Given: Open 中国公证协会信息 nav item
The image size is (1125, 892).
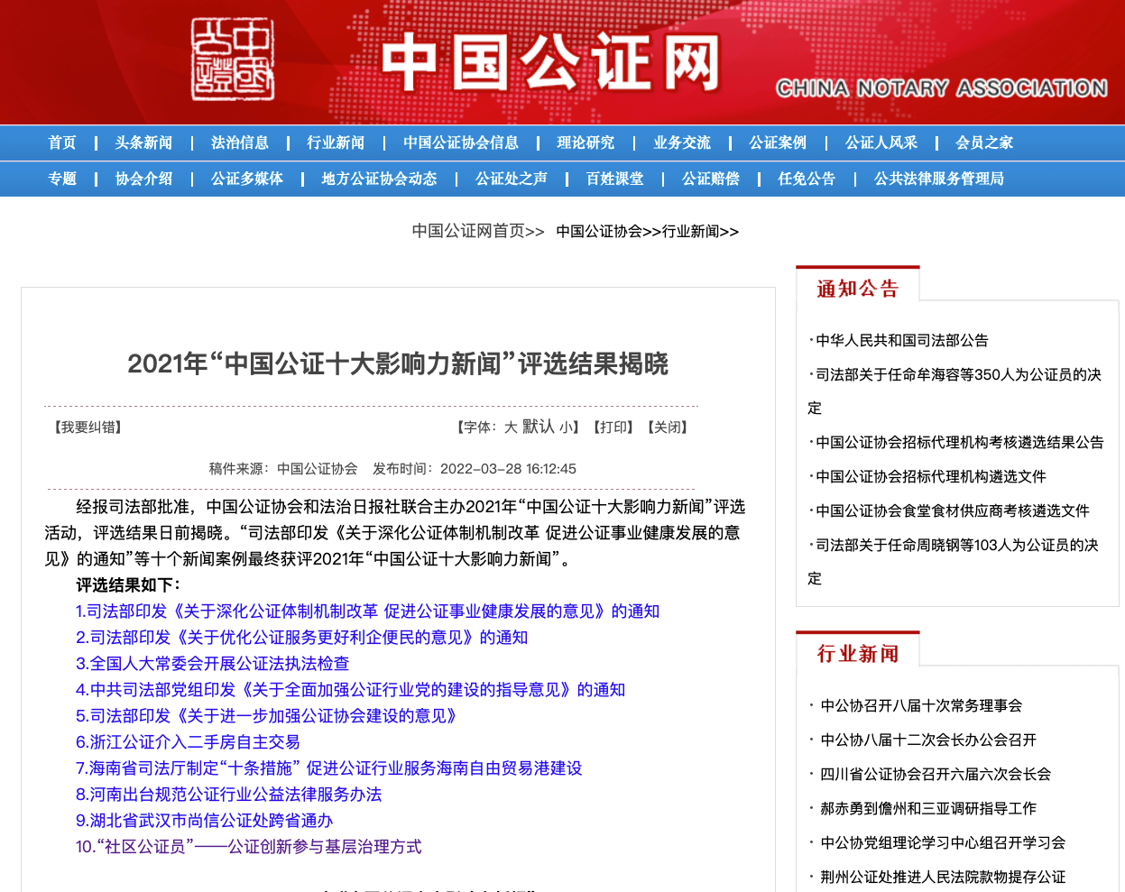Looking at the screenshot, I should (x=461, y=143).
